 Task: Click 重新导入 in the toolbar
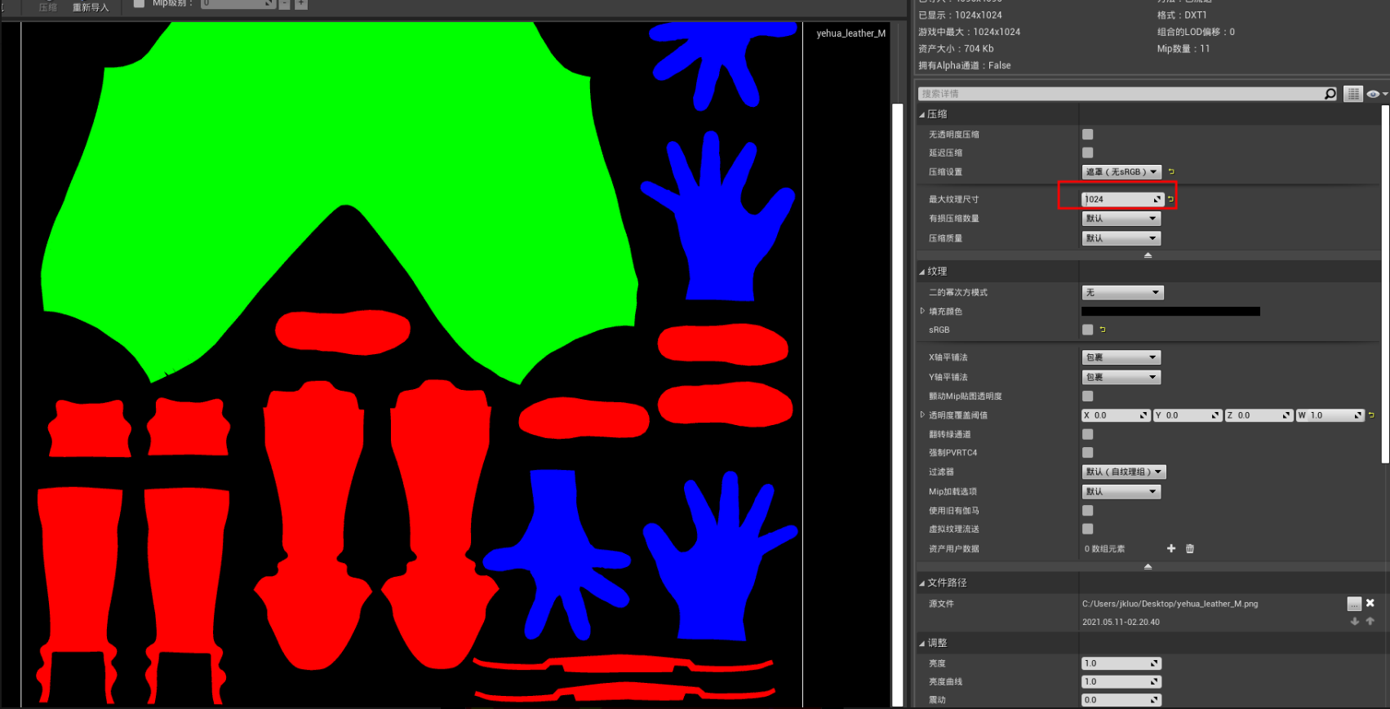pos(91,7)
